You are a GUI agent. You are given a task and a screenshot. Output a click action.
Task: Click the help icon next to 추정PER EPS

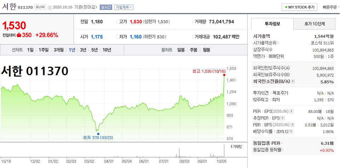(282, 118)
